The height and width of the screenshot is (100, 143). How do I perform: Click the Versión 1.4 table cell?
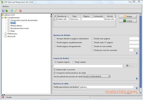(110, 19)
